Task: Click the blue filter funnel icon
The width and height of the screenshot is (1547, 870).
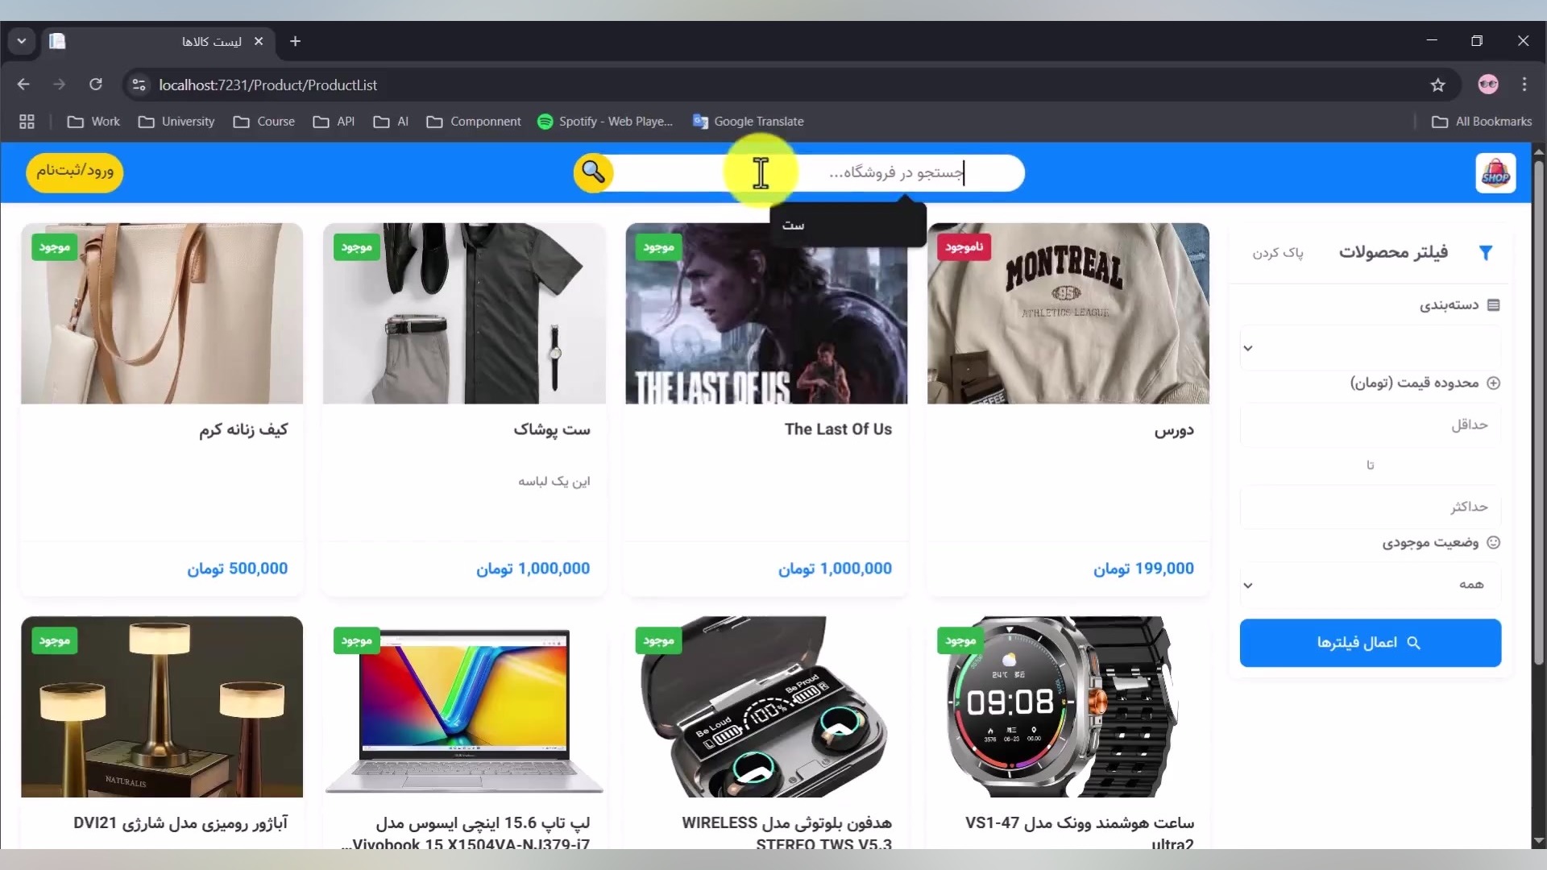Action: point(1486,253)
